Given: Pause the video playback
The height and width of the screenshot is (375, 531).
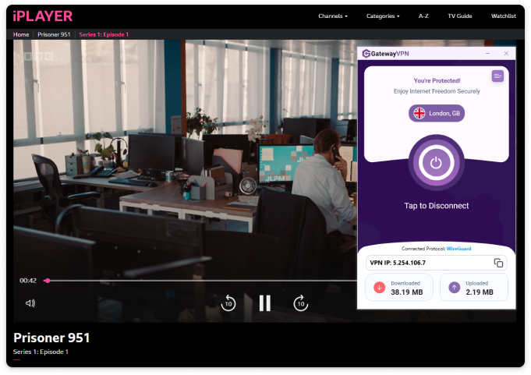Looking at the screenshot, I should [x=265, y=303].
